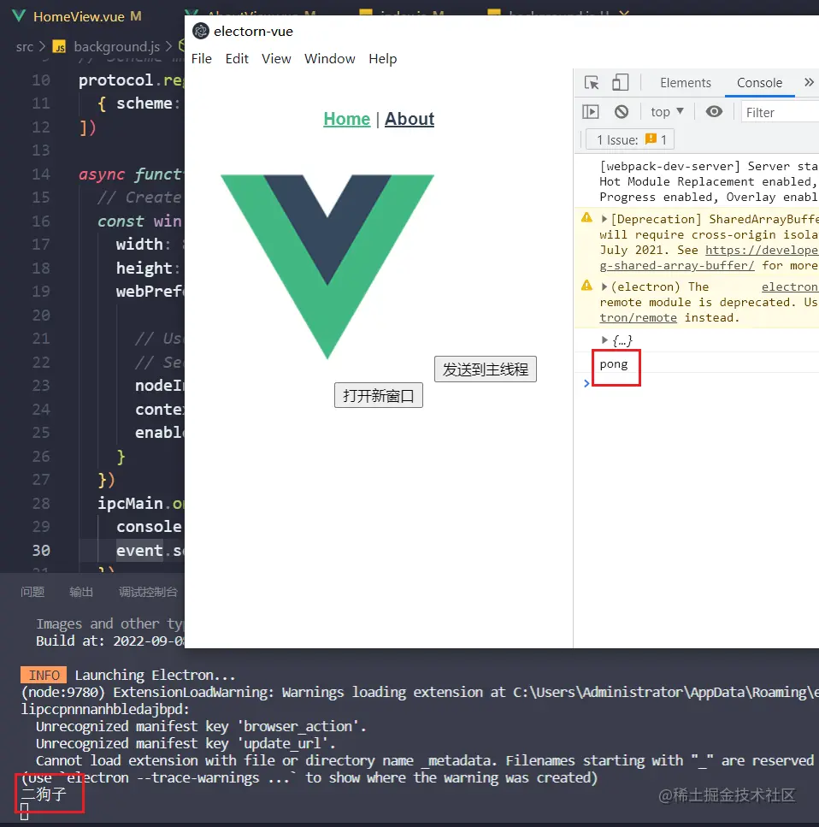Click the webpack-dev-server log message
Viewport: 819px width, 827px height.
pyautogui.click(x=709, y=181)
